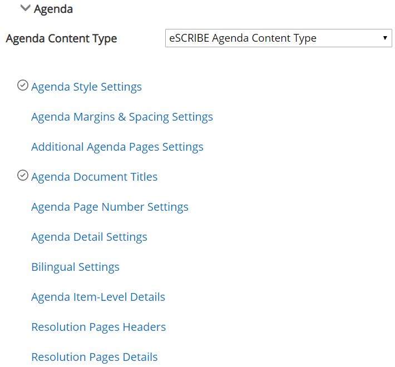The image size is (395, 367).
Task: Open Agenda Item-Level Details
Action: (98, 297)
